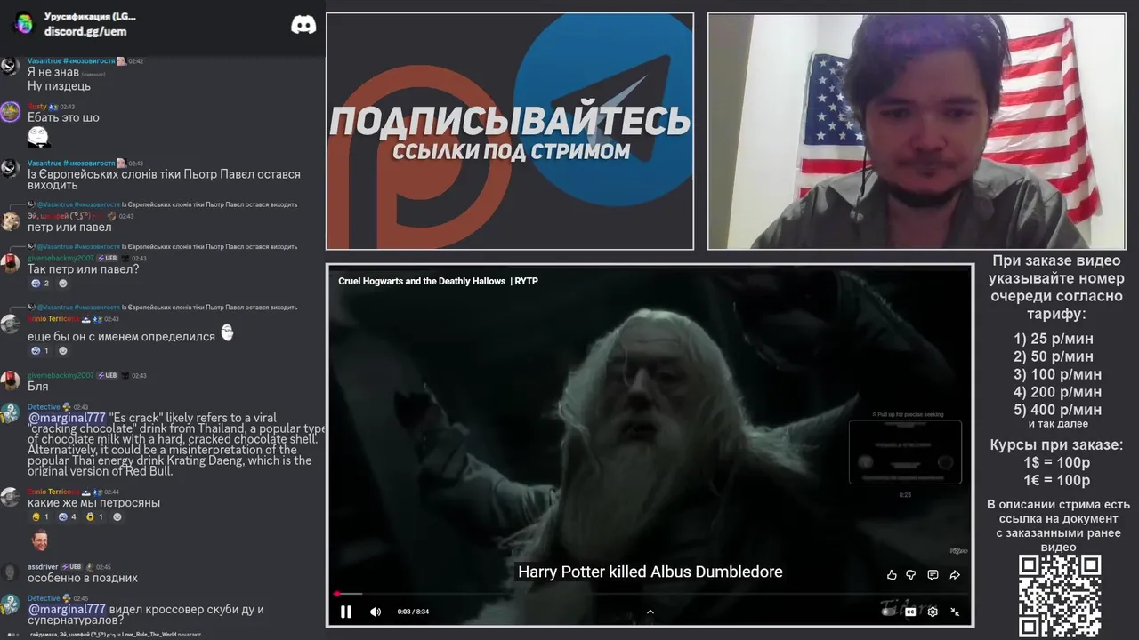Viewport: 1139px width, 640px height.
Task: Click avatar beside the 'Бля' message
Action: tap(11, 381)
